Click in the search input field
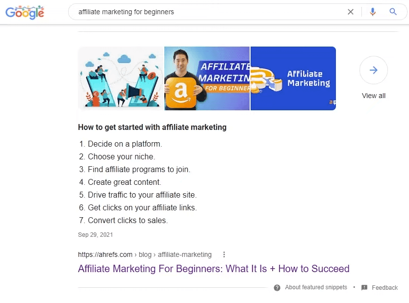409x303 pixels. (x=209, y=12)
